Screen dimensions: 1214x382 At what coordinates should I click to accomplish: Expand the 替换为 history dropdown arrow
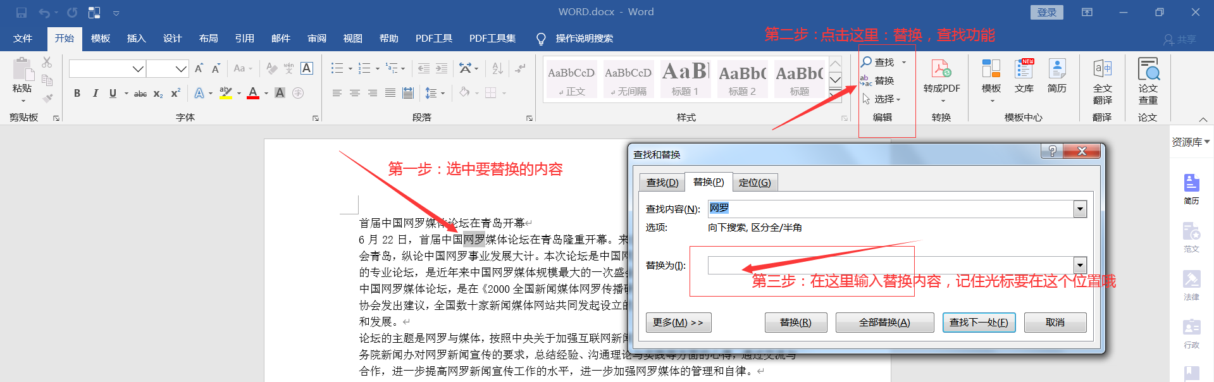point(1080,265)
